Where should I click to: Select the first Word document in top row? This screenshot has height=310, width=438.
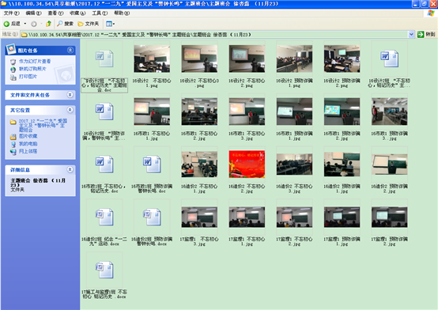coord(104,59)
